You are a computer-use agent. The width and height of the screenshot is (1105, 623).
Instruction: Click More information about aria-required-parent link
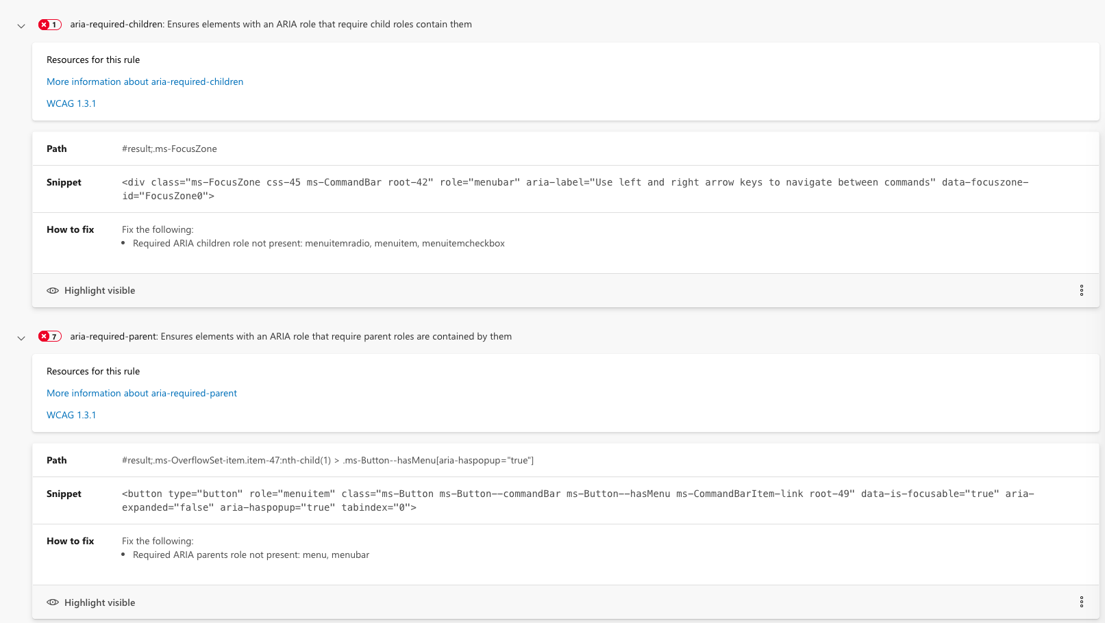pyautogui.click(x=141, y=393)
